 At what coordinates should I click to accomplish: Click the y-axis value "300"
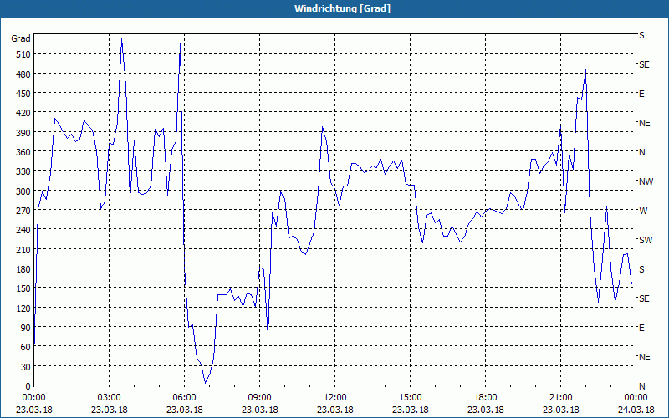coord(23,191)
